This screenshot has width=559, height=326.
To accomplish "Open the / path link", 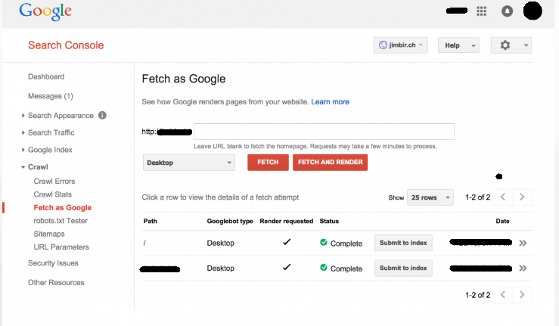I will click(x=144, y=244).
